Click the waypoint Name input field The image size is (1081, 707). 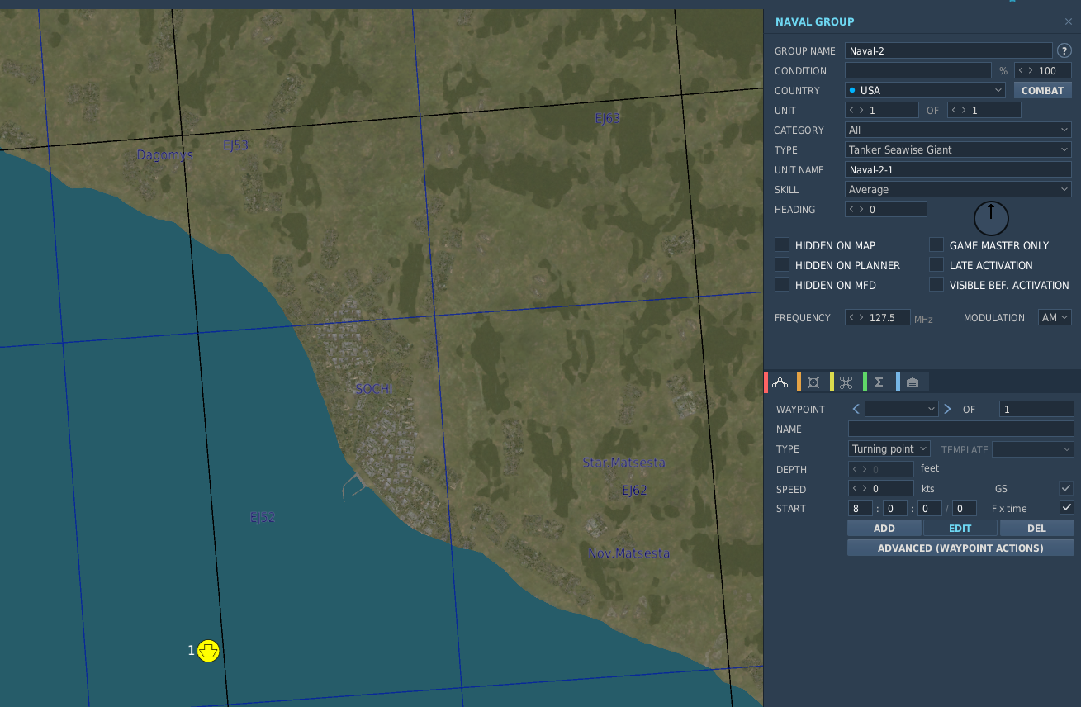tap(961, 429)
